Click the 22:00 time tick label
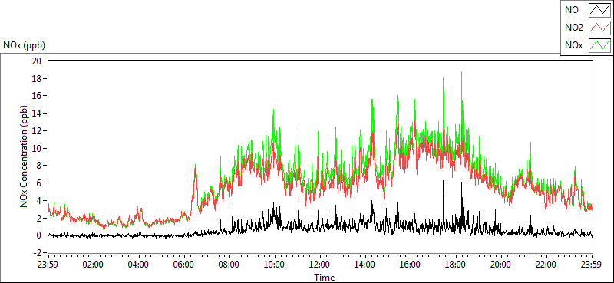 [546, 264]
